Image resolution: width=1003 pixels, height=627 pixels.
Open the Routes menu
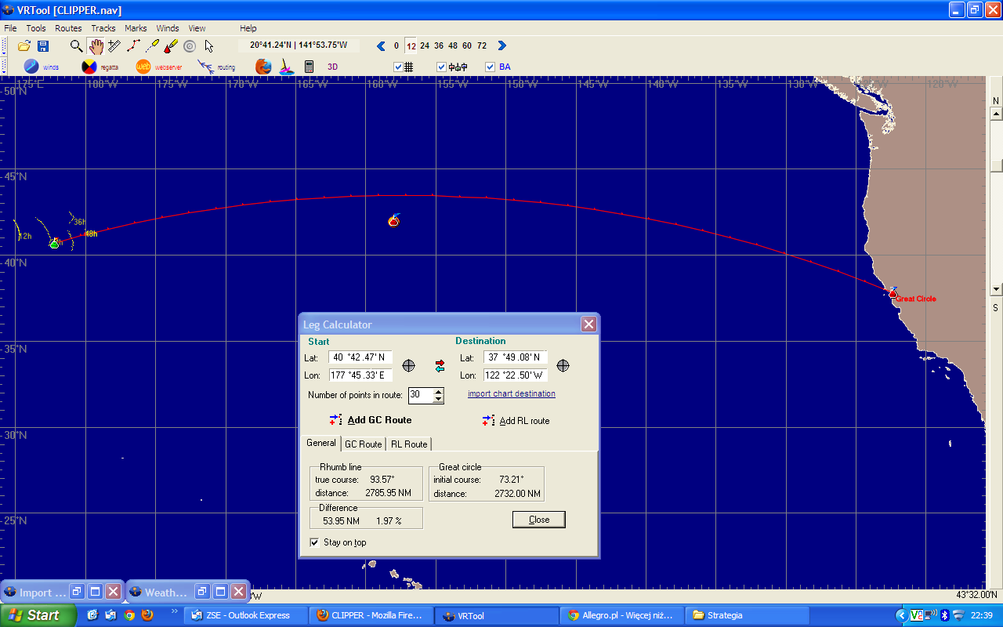68,28
